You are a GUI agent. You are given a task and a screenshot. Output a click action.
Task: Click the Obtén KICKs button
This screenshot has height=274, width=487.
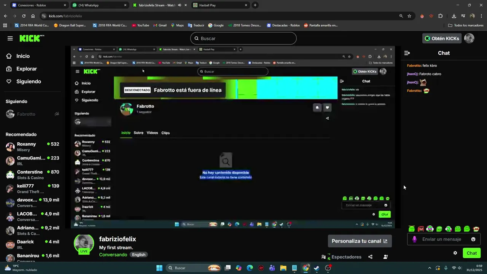click(442, 38)
